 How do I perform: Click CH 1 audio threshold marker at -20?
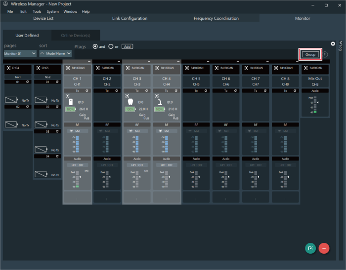80,177
